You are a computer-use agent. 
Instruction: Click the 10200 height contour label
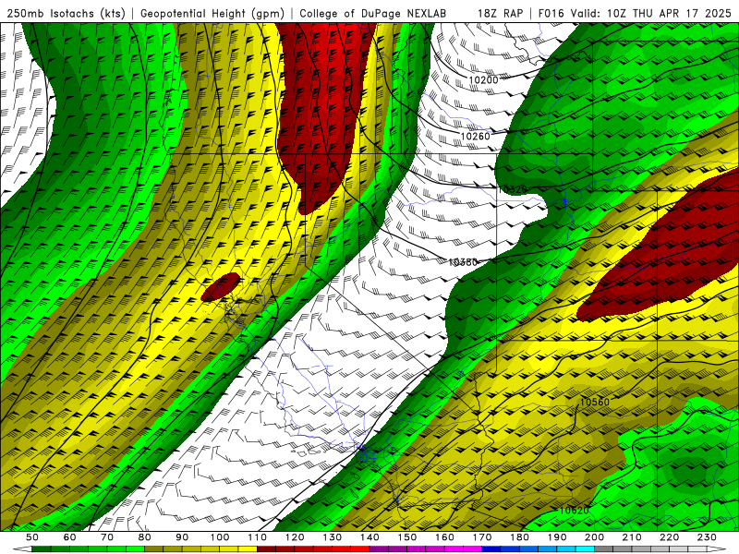pyautogui.click(x=483, y=80)
